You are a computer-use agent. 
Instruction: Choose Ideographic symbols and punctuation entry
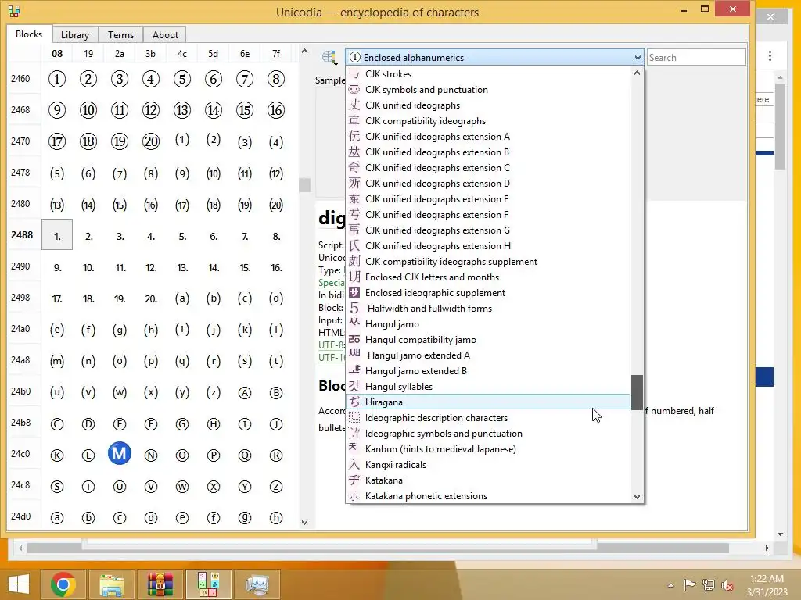coord(488,434)
